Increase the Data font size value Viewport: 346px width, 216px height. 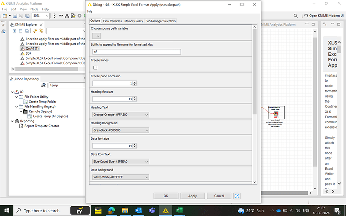coord(135,145)
